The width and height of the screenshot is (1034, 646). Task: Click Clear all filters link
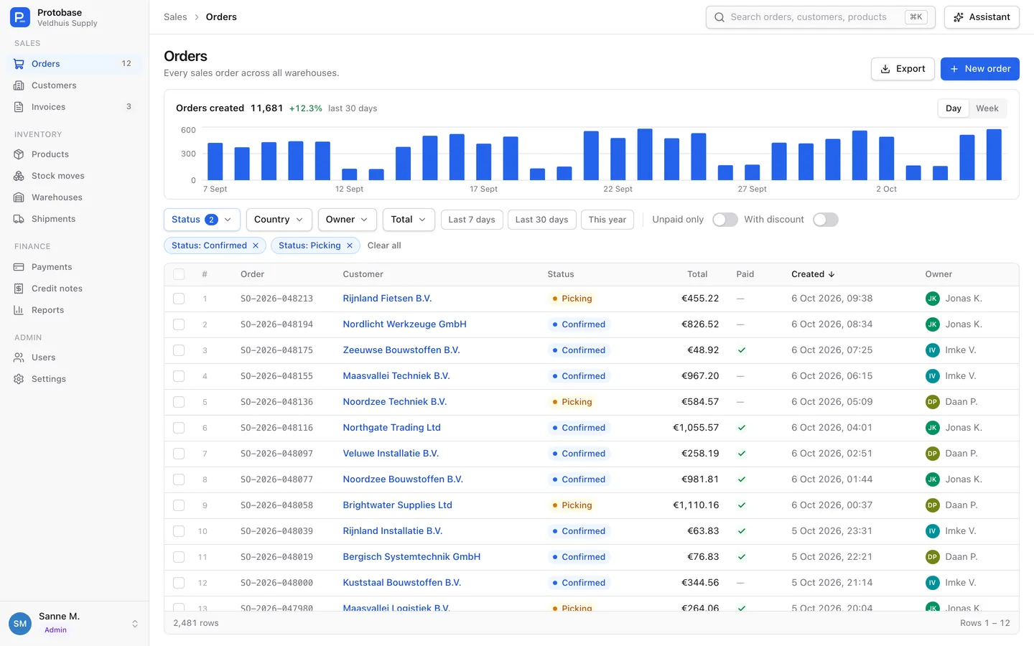[384, 245]
